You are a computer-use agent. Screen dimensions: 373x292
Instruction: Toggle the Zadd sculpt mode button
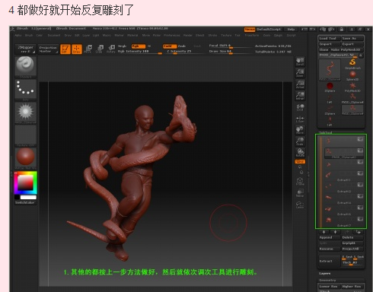point(170,46)
